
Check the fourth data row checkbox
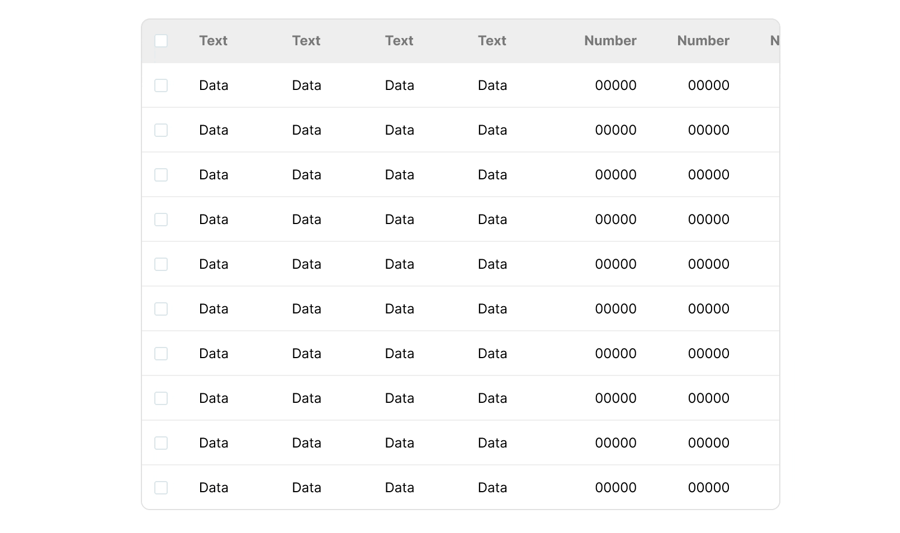tap(161, 220)
